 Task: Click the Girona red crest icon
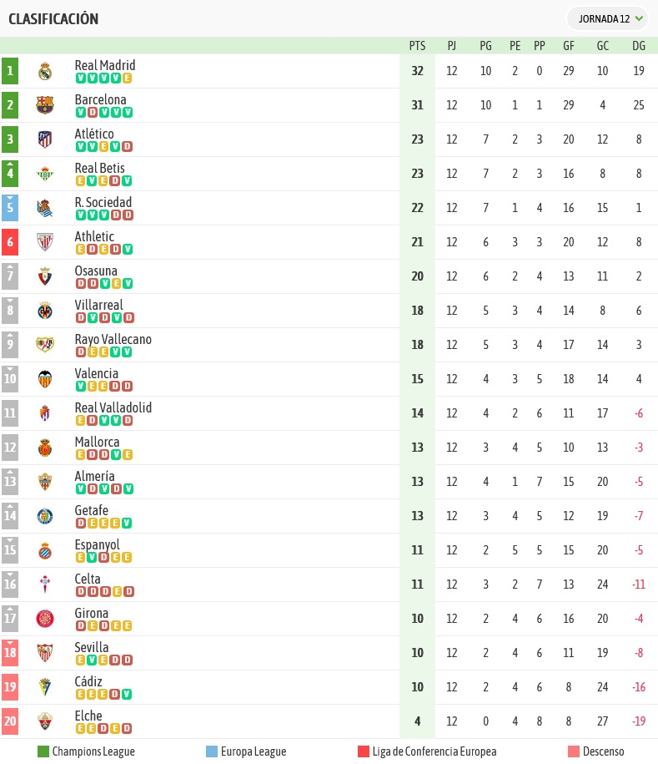point(45,619)
